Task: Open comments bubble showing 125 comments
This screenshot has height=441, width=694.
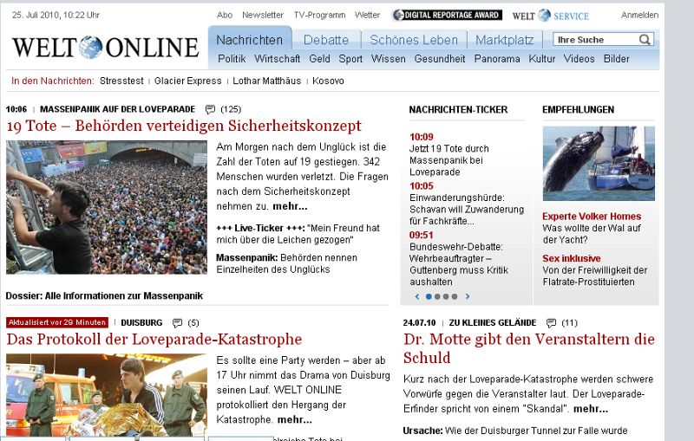Action: (x=210, y=109)
